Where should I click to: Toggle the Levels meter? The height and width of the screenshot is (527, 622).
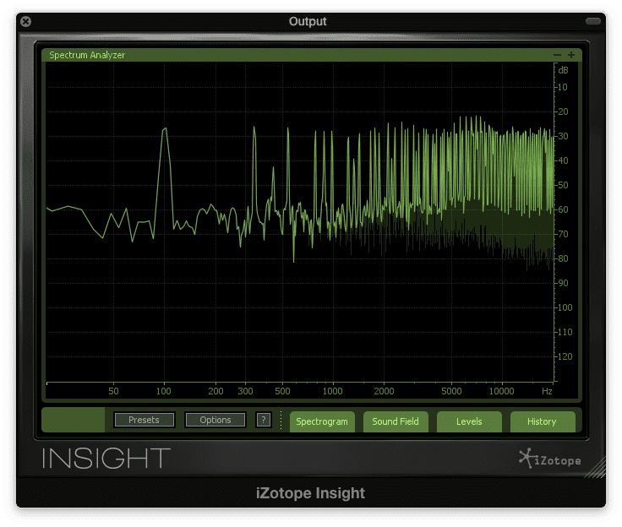pyautogui.click(x=469, y=421)
